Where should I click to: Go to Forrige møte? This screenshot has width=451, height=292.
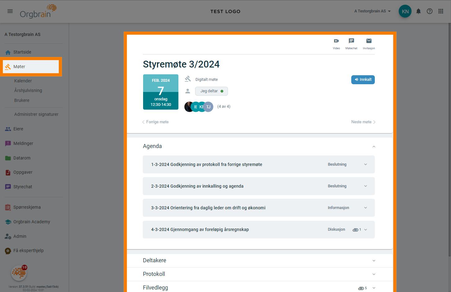pos(155,122)
